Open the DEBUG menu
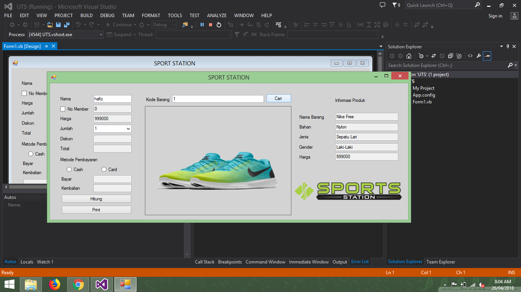Image resolution: width=521 pixels, height=292 pixels. pyautogui.click(x=107, y=16)
